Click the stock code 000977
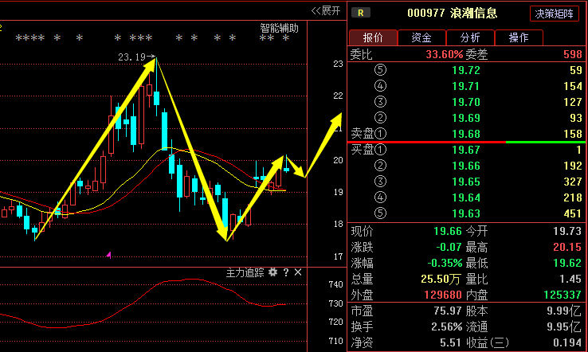The image size is (588, 352). pyautogui.click(x=425, y=14)
